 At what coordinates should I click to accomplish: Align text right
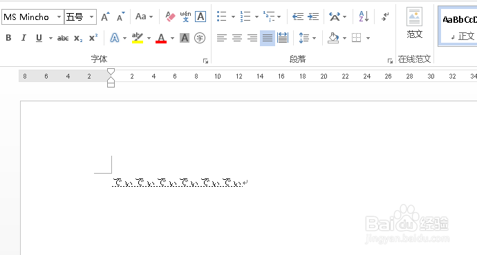tap(252, 38)
